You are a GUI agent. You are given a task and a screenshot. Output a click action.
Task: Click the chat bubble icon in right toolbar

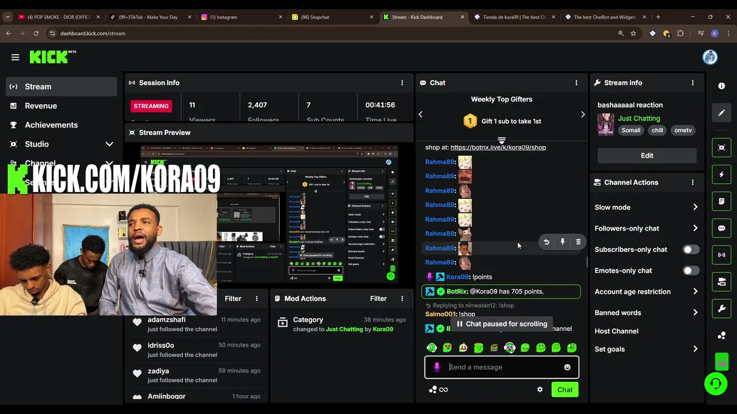[721, 228]
